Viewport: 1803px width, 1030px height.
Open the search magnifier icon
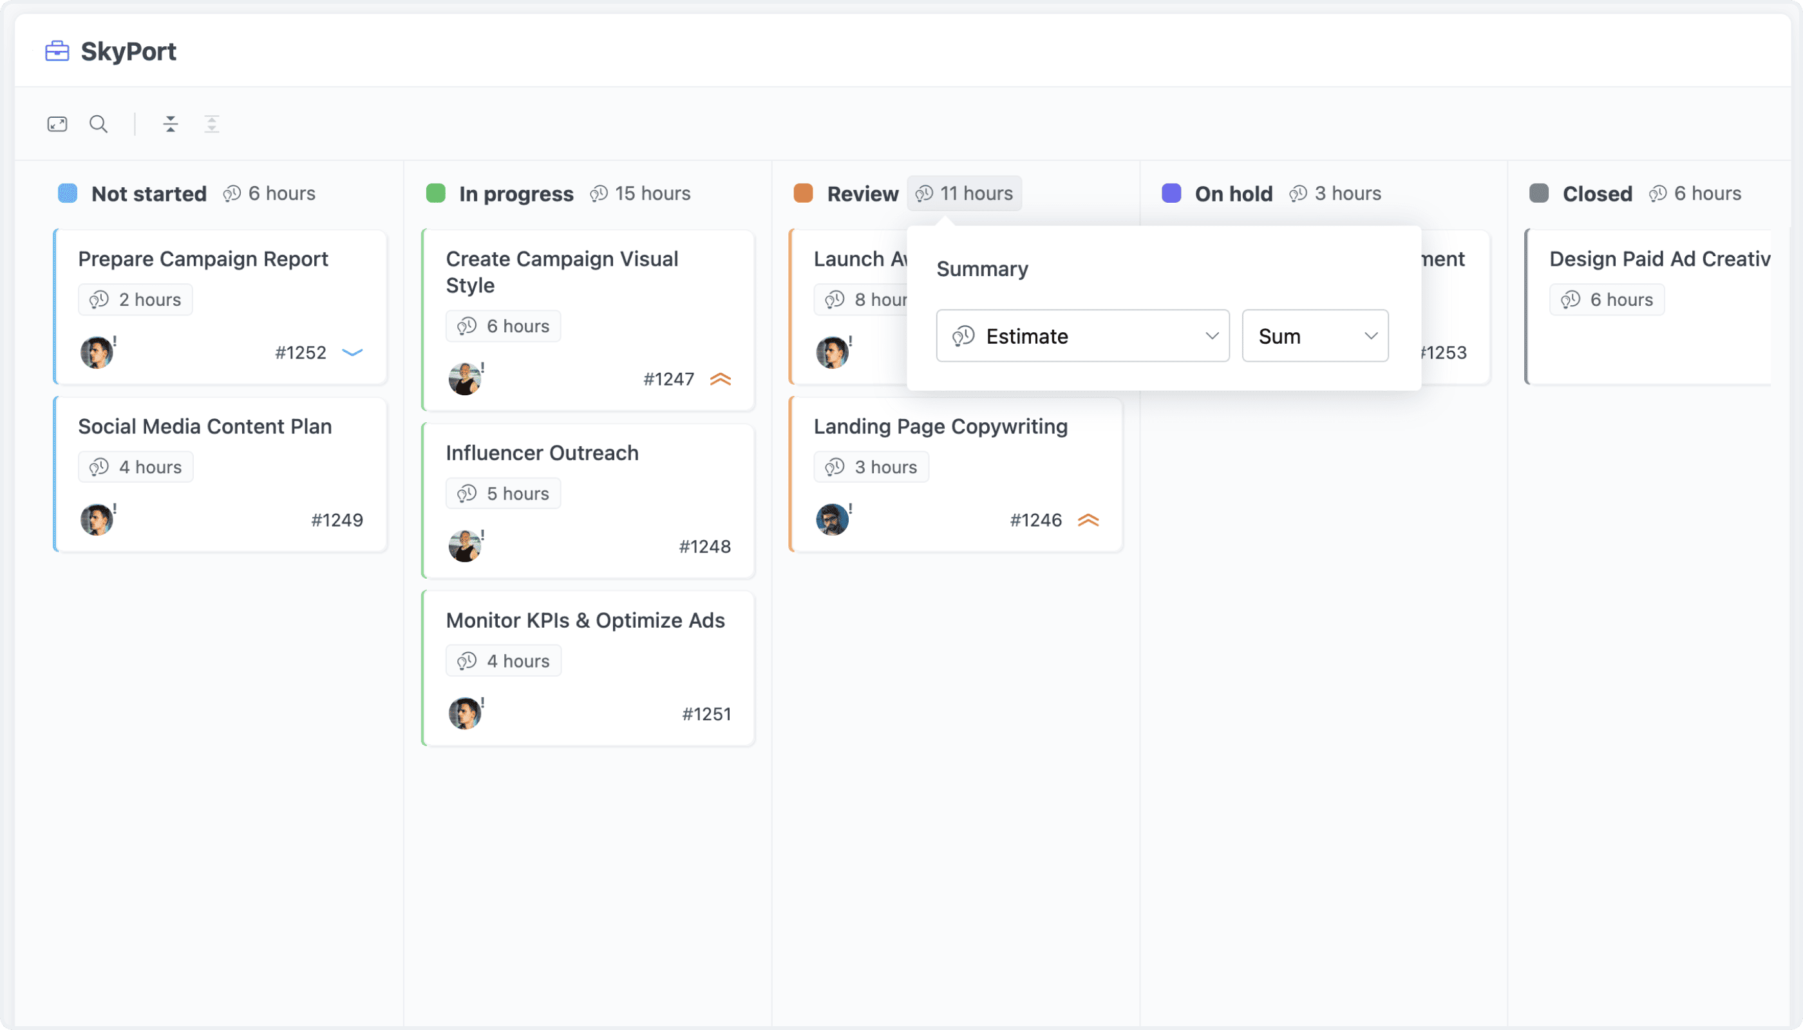tap(99, 124)
